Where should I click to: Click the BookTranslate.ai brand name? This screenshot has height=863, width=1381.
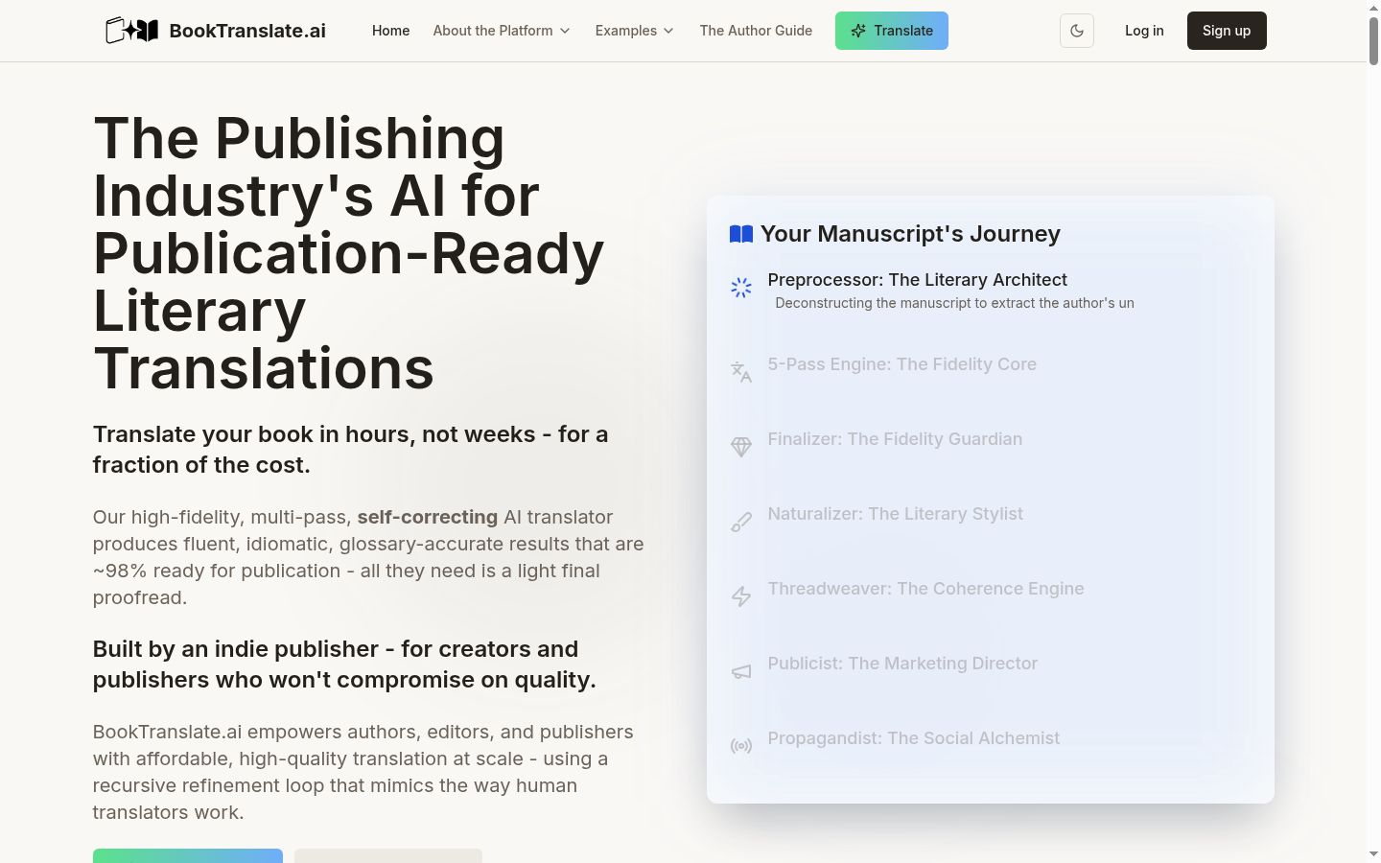[247, 31]
